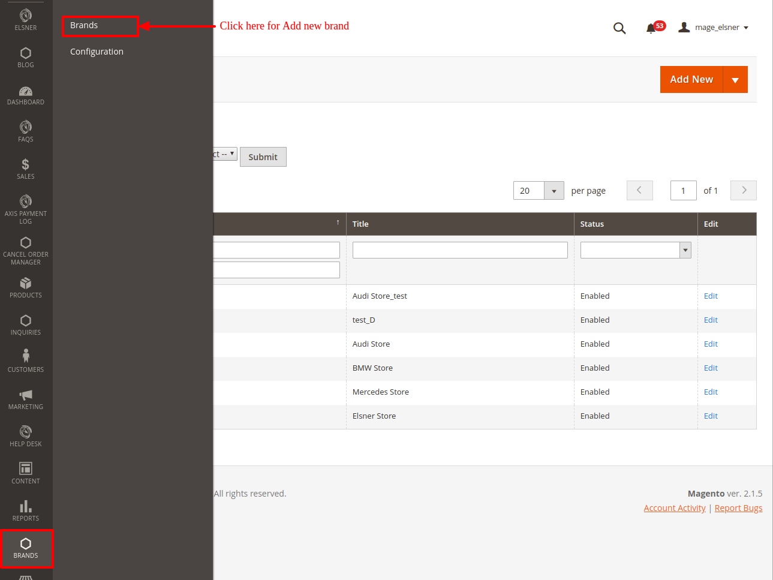Click Edit link for BMW Store

711,368
